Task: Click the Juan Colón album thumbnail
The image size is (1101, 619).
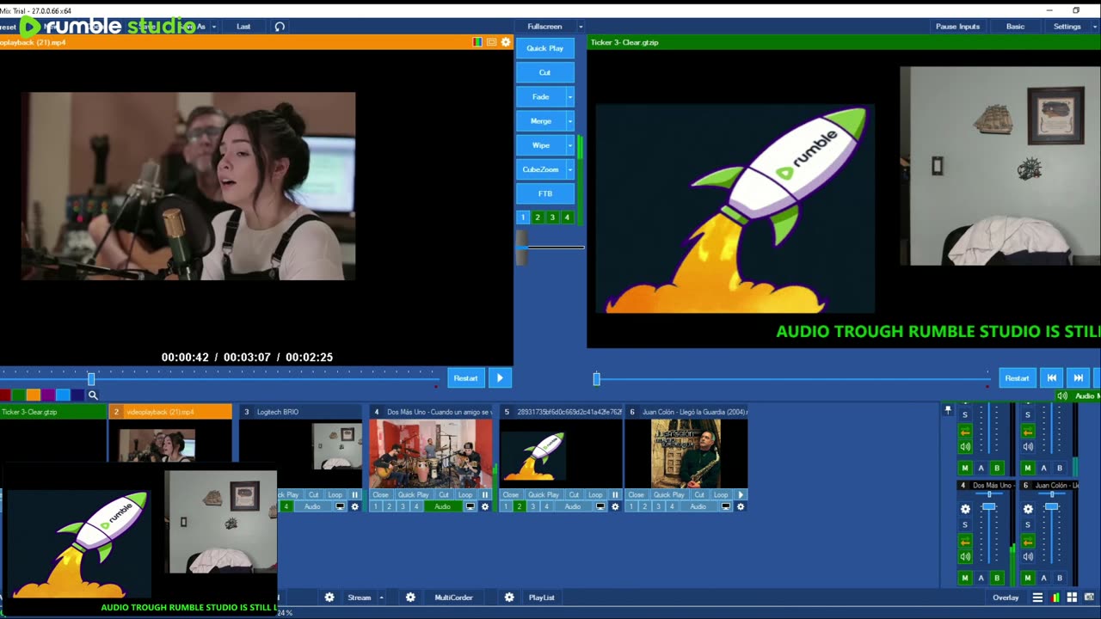Action: coord(686,453)
